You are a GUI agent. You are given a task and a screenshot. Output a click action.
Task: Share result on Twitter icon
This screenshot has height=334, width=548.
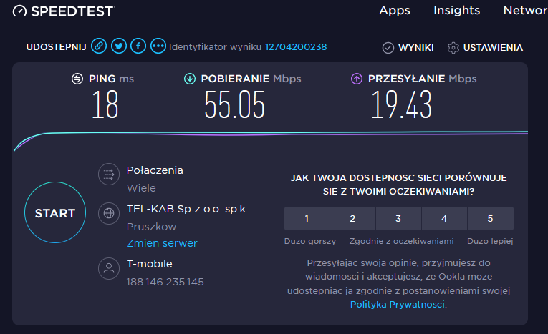click(119, 46)
